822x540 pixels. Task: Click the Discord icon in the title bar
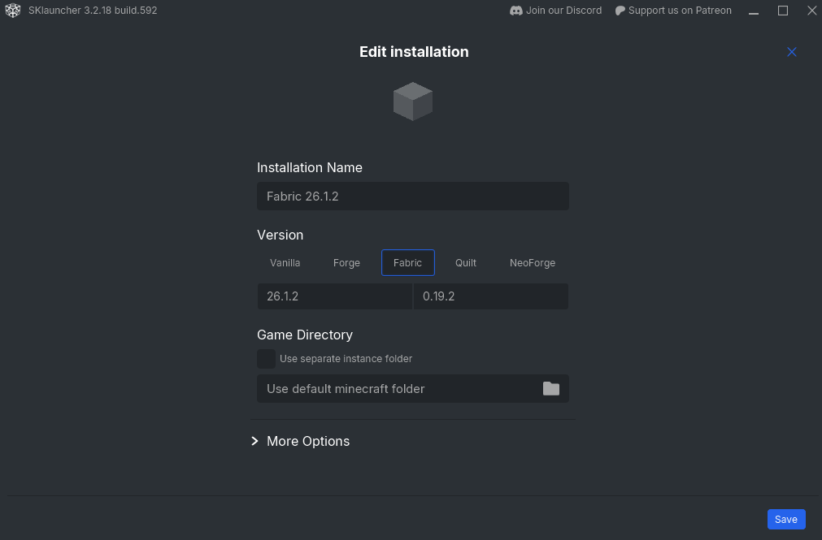pyautogui.click(x=515, y=11)
